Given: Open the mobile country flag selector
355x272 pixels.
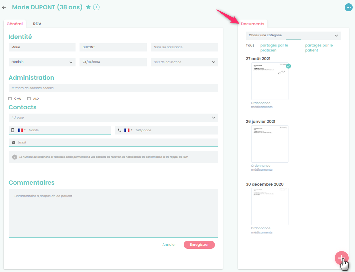Looking at the screenshot, I should pyautogui.click(x=22, y=130).
